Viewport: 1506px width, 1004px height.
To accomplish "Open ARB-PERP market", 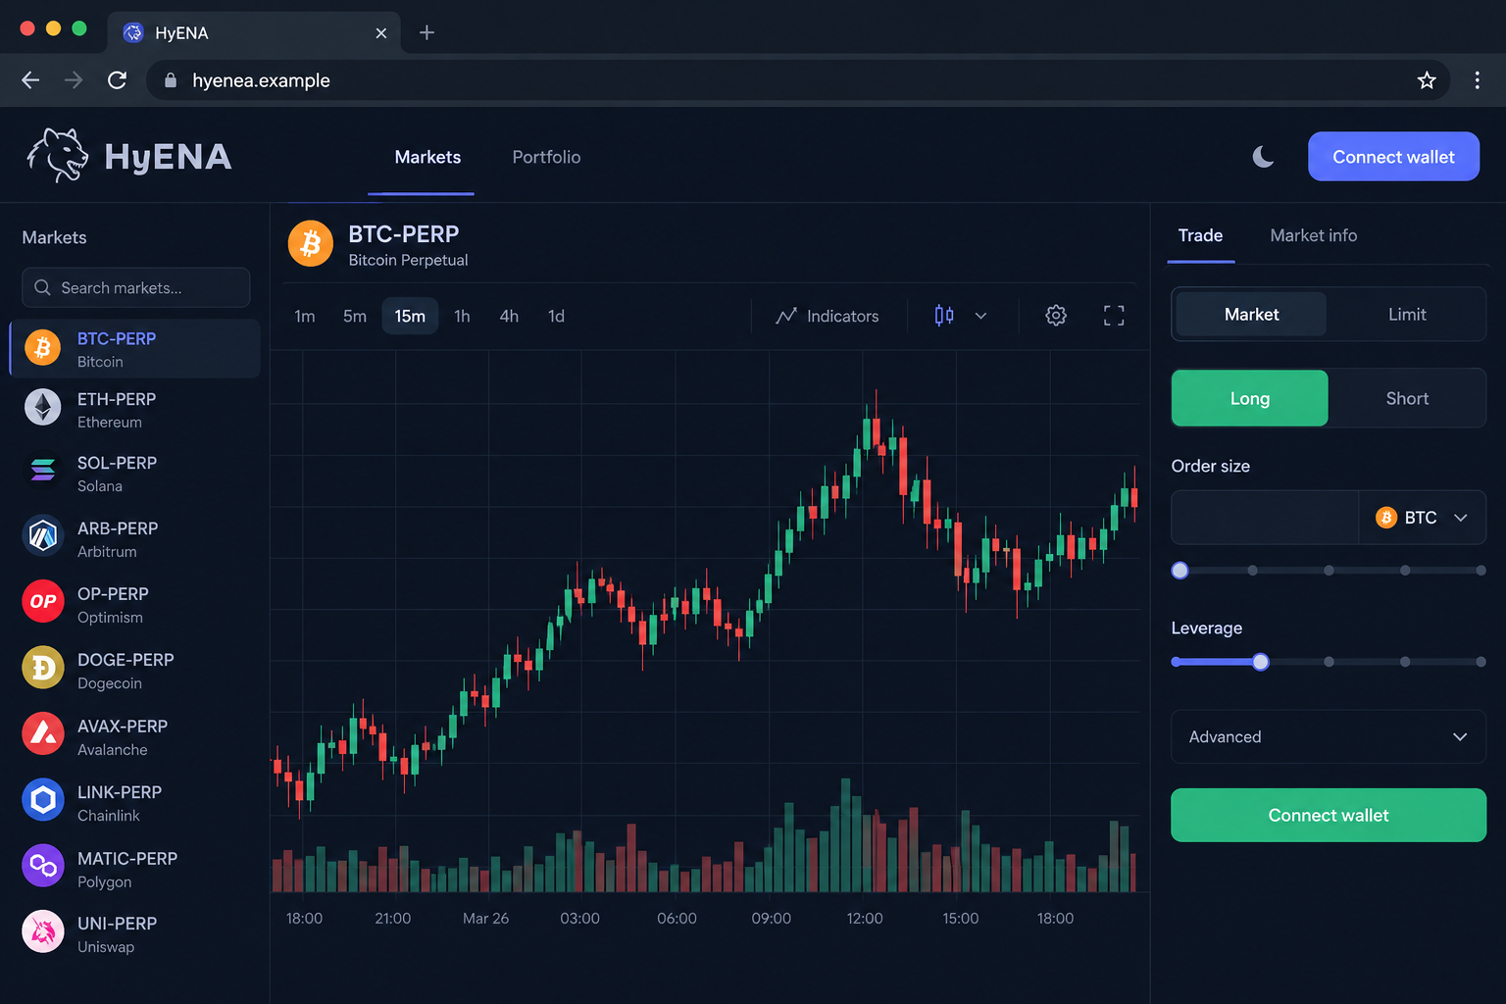I will click(x=135, y=539).
